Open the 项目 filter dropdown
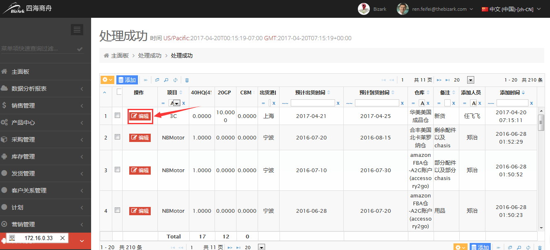 coord(176,103)
